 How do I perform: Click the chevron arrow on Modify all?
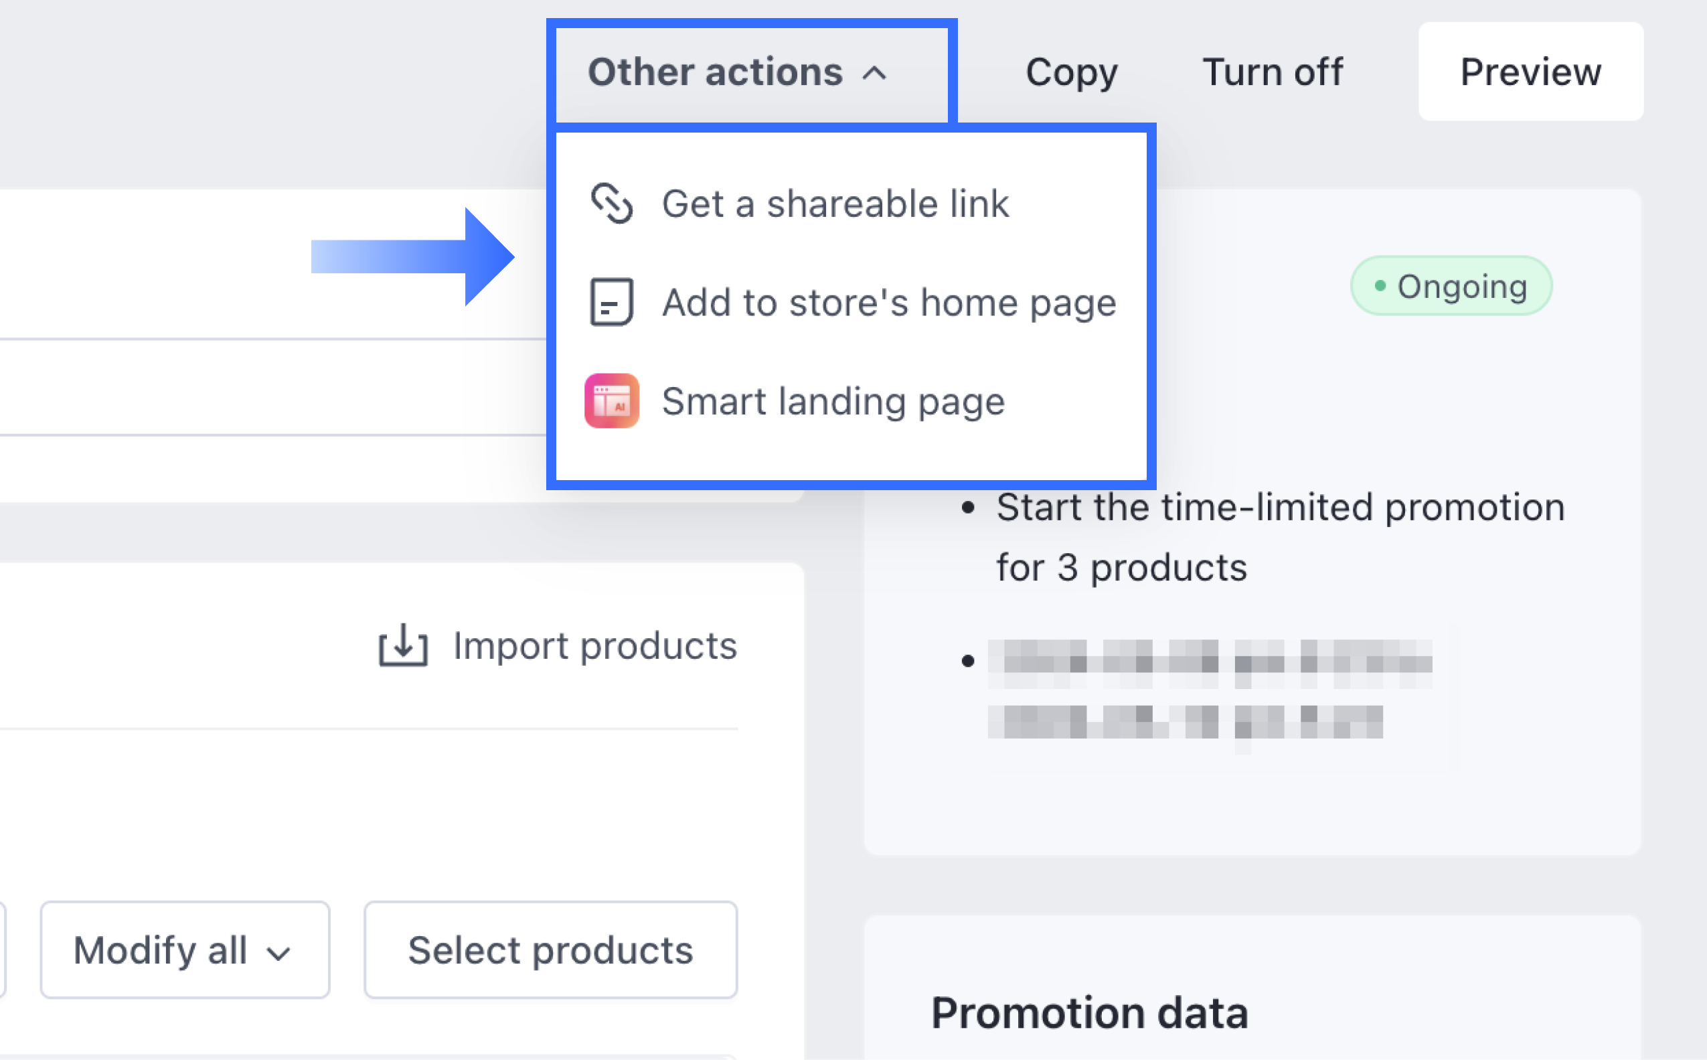pyautogui.click(x=279, y=953)
